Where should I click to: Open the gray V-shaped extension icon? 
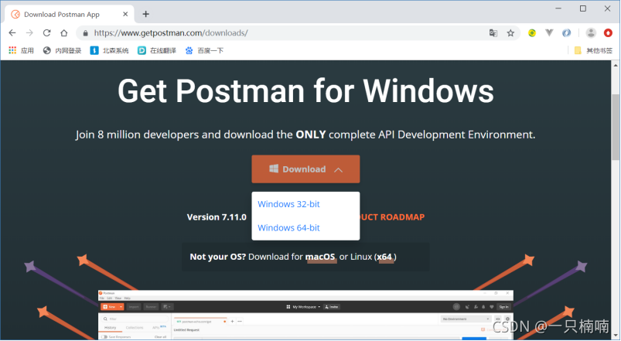[x=549, y=33]
